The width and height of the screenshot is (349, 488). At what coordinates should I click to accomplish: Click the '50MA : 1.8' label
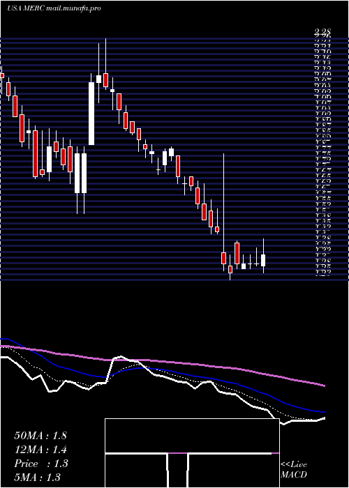[x=40, y=436]
